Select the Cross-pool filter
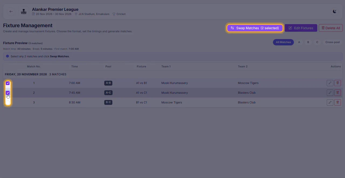This screenshot has width=345, height=178. [x=332, y=42]
